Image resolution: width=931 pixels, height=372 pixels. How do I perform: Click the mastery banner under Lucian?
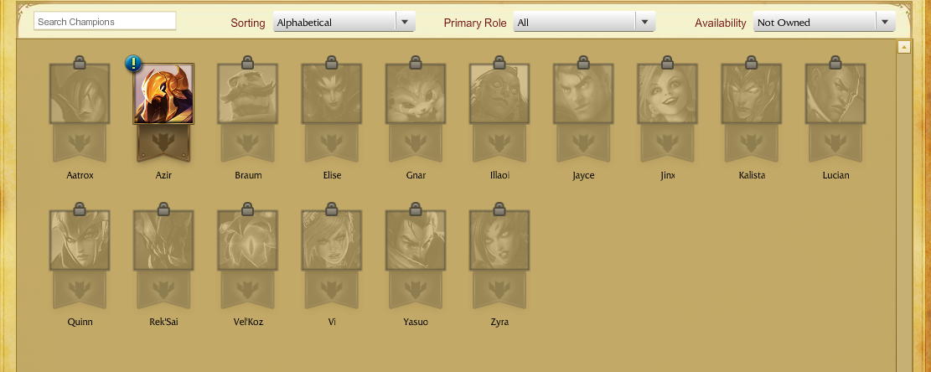click(835, 143)
